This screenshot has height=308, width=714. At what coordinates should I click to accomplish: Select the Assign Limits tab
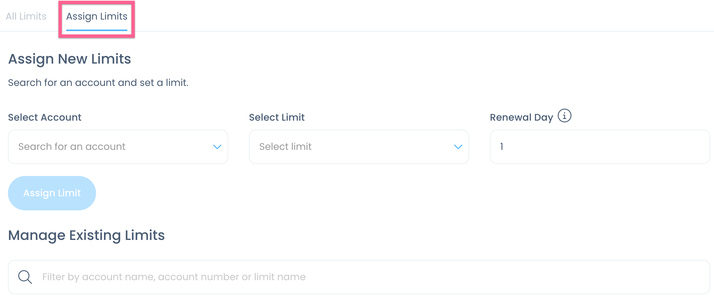pyautogui.click(x=97, y=16)
